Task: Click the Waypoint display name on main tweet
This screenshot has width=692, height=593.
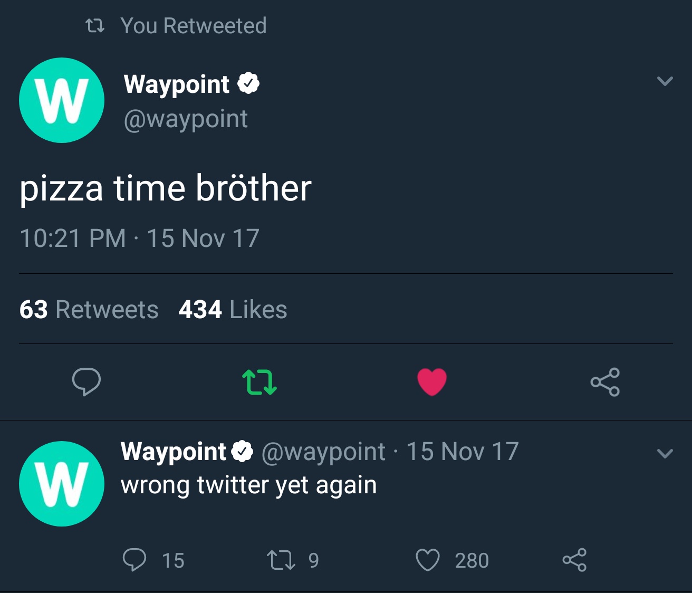Action: tap(176, 84)
